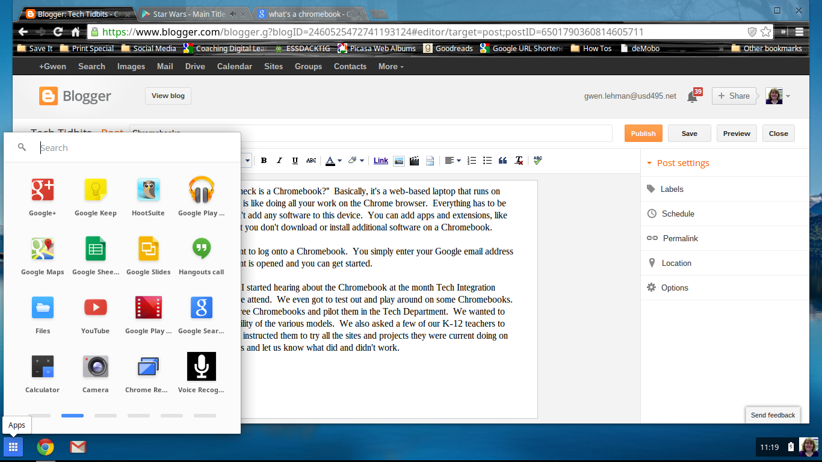This screenshot has width=822, height=462.
Task: Click Send feedback button
Action: 773,415
